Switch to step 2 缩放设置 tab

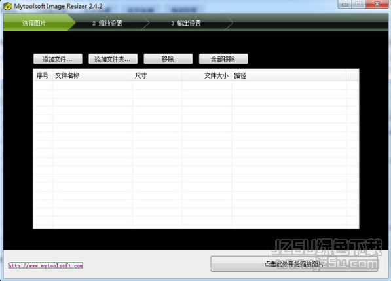(107, 24)
